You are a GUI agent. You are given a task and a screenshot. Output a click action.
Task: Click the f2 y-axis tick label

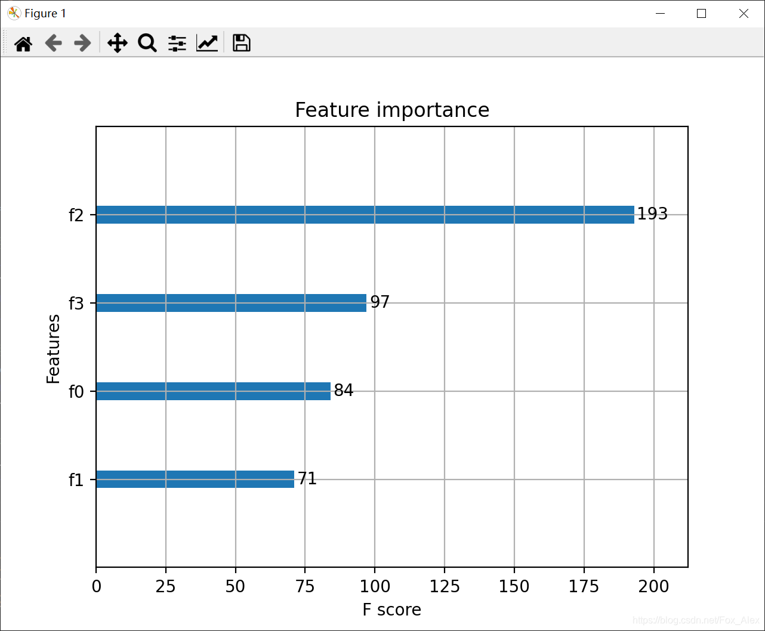tap(76, 215)
